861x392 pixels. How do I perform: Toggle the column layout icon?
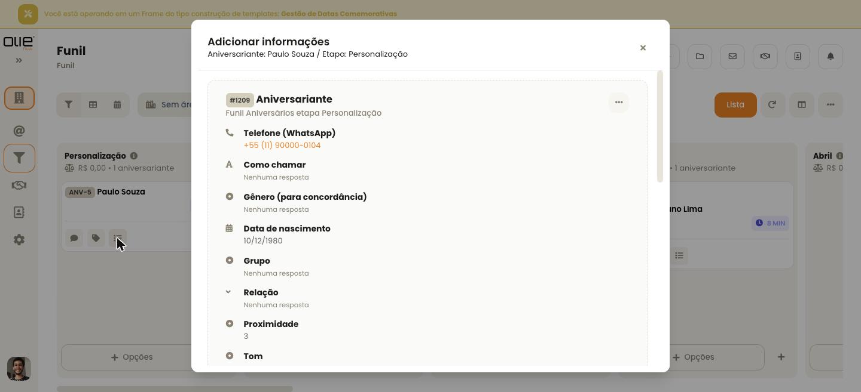click(802, 104)
